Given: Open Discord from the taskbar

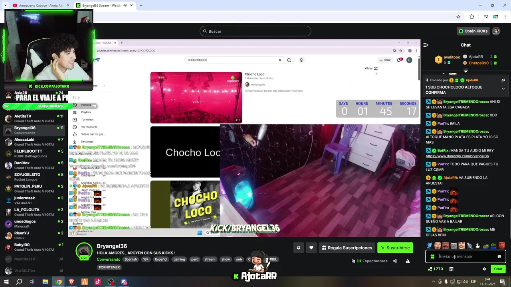Looking at the screenshot, I should (124, 282).
